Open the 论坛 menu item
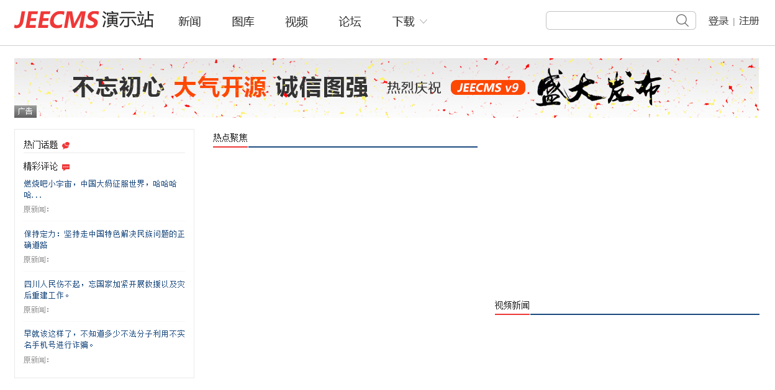The height and width of the screenshot is (390, 775). pyautogui.click(x=350, y=22)
